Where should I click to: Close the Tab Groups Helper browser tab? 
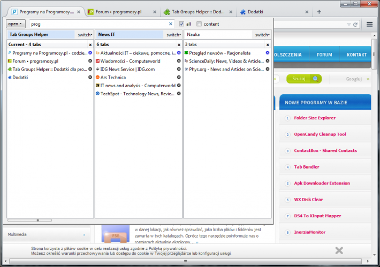231,12
